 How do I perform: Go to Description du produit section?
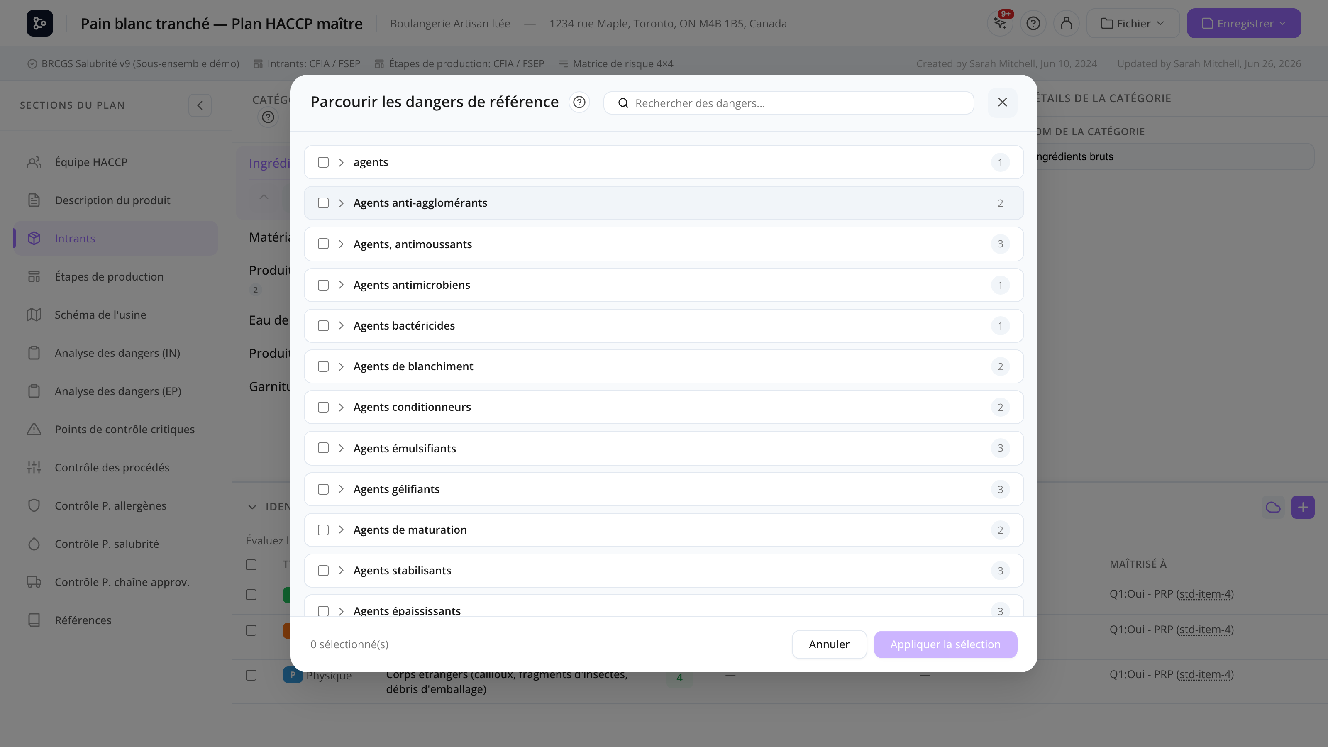pyautogui.click(x=115, y=200)
